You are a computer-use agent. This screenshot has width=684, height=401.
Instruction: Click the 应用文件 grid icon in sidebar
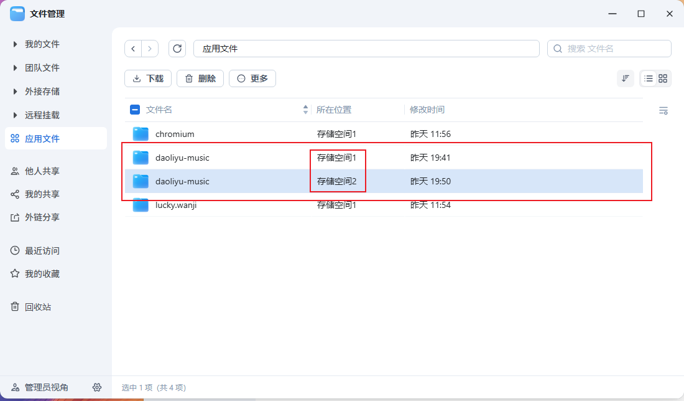15,138
